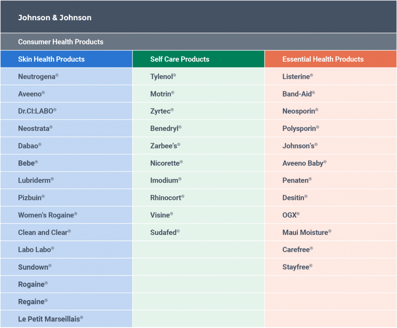Select the Neutrogena brand entry
Screen dimensions: 397x328
pyautogui.click(x=37, y=76)
